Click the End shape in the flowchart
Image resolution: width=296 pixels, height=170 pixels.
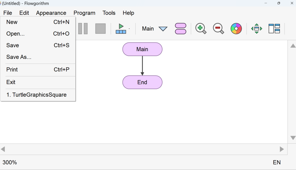[142, 82]
